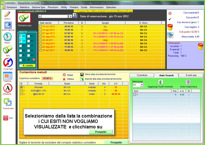205x145 pixels.
Task: Click the green E Aggiungi multi metodo icon
Action: click(x=161, y=82)
